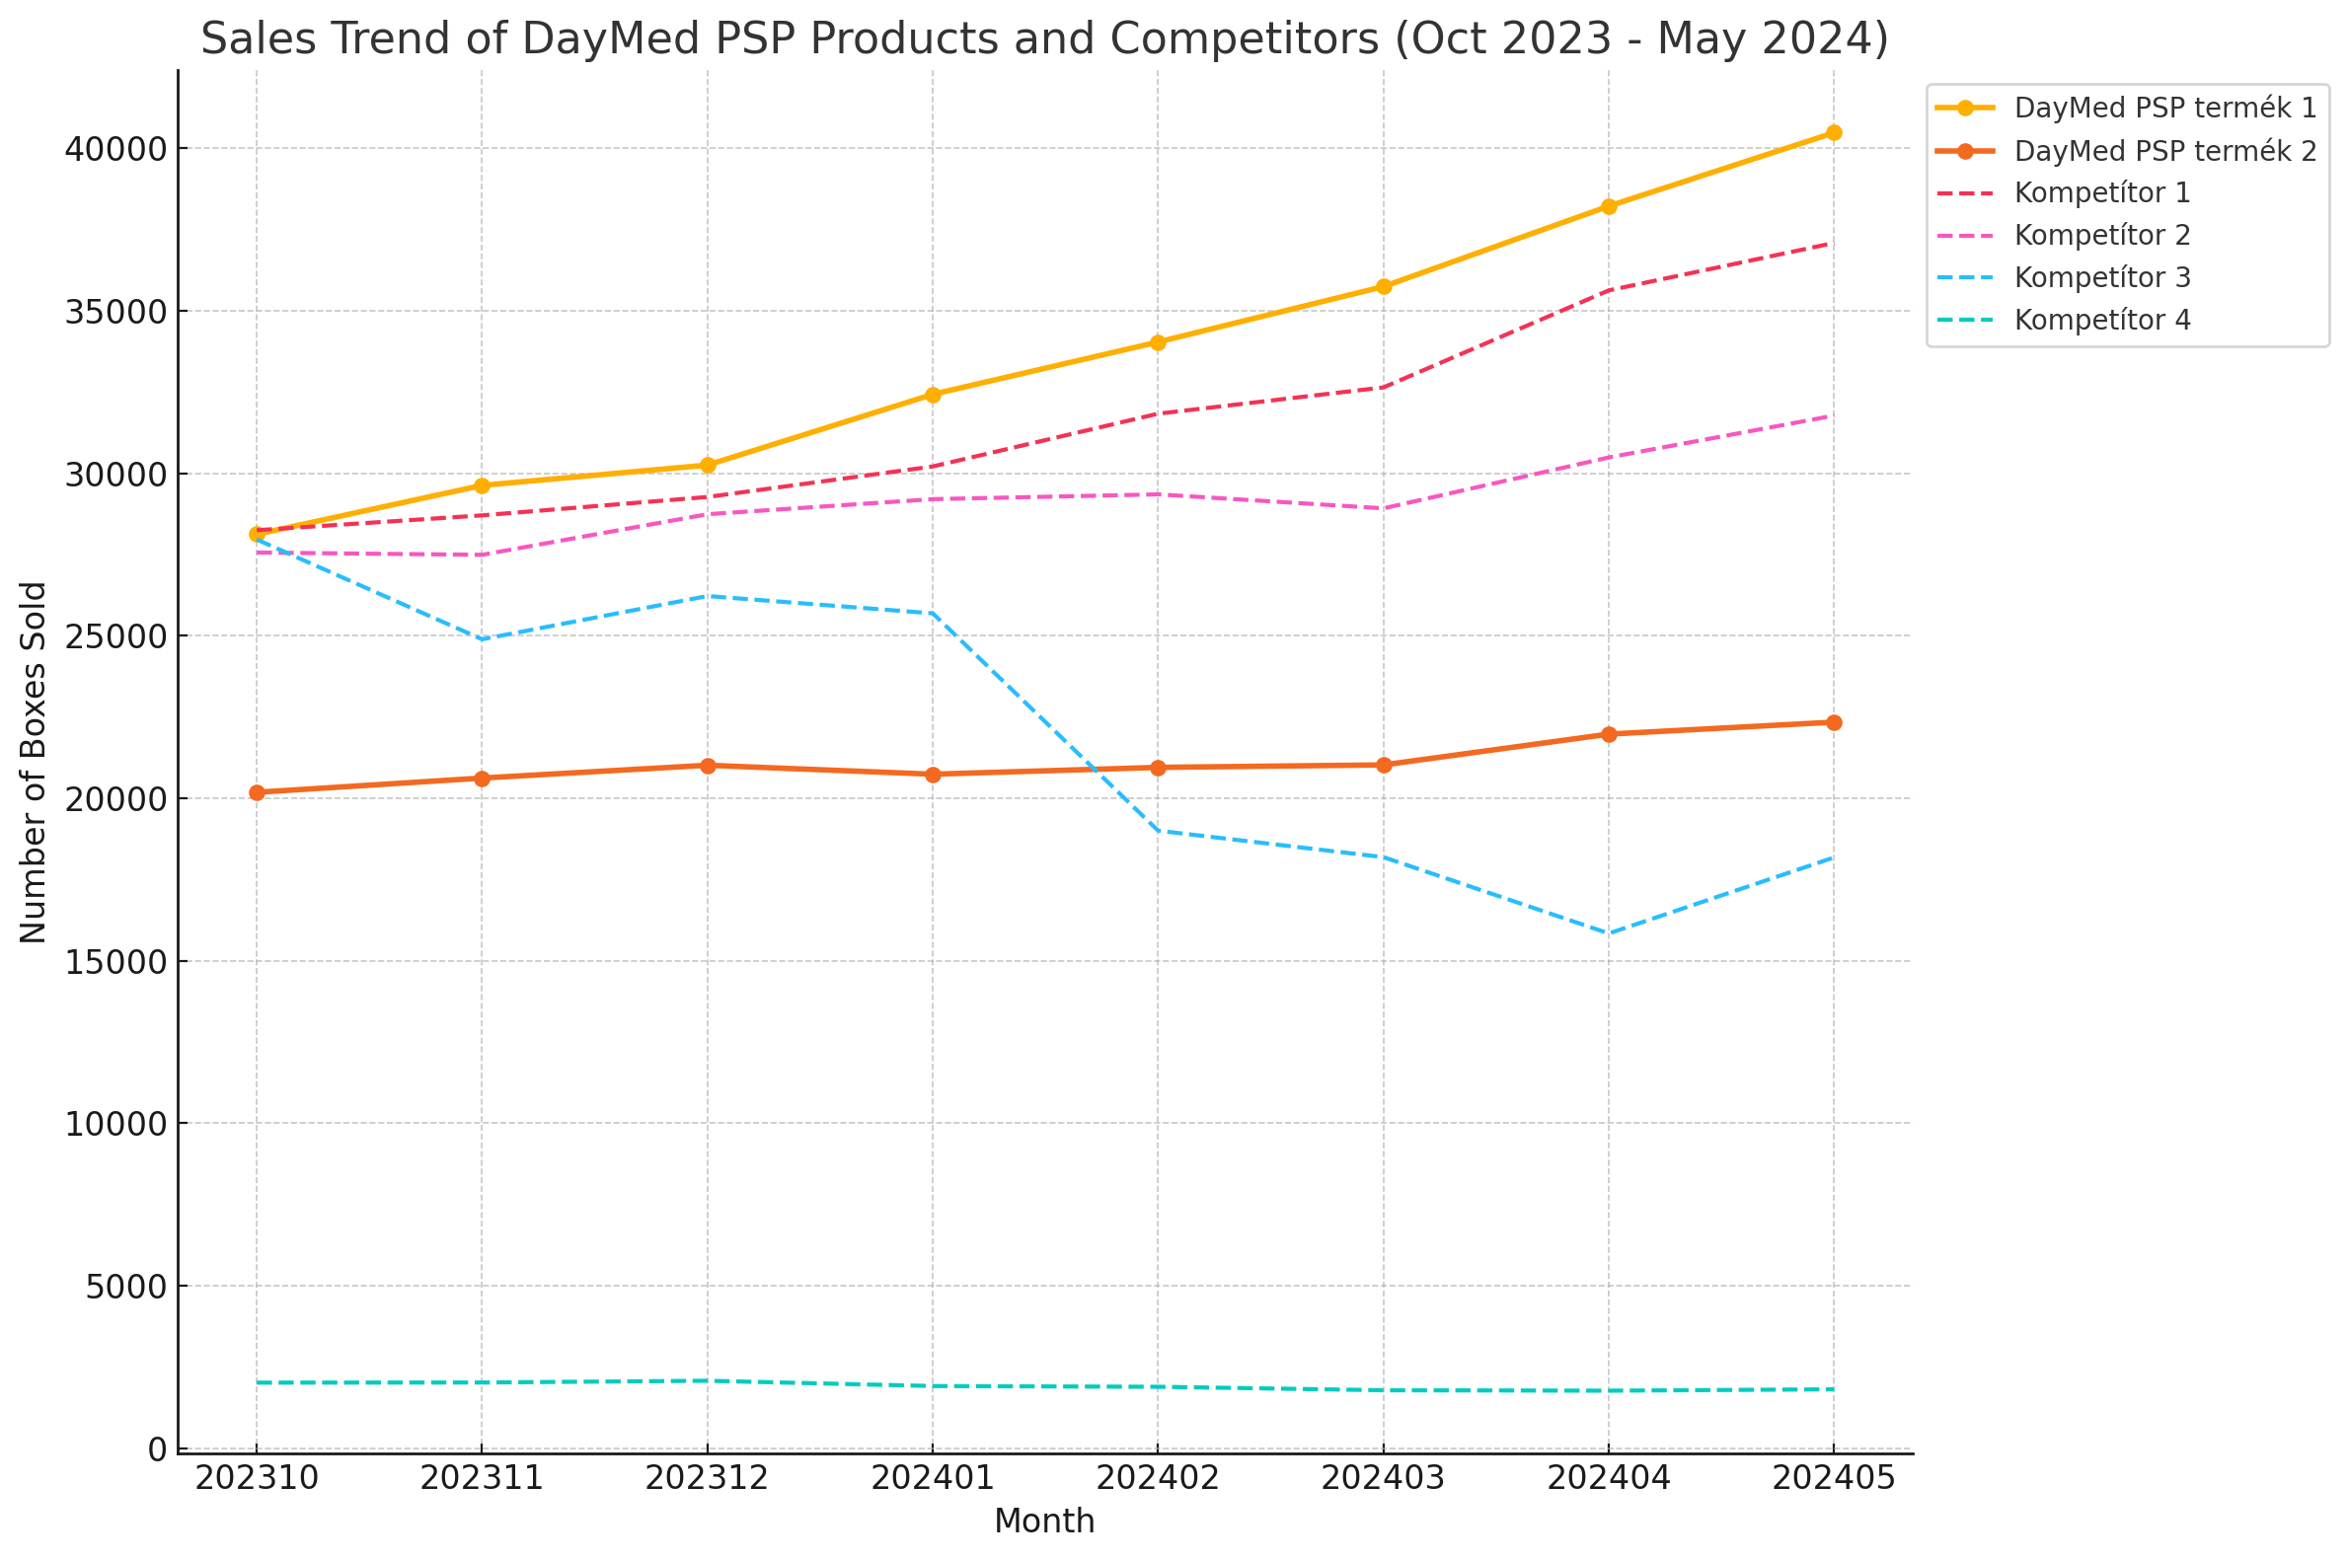The height and width of the screenshot is (1559, 2348).
Task: Click the yellow termék 1 marker at 202312
Action: pyautogui.click(x=707, y=466)
